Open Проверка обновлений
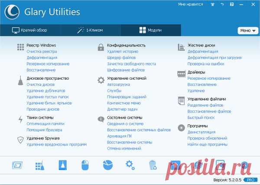The height and width of the screenshot is (185, 260). pyautogui.click(x=208, y=138)
